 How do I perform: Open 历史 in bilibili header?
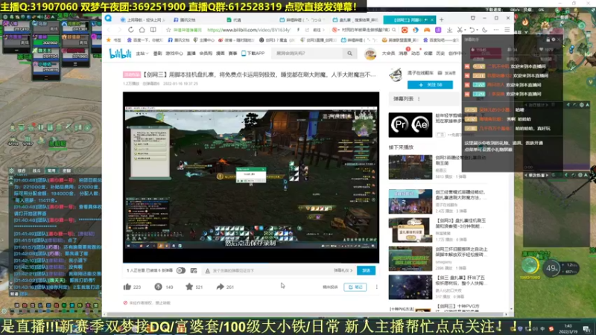440,54
